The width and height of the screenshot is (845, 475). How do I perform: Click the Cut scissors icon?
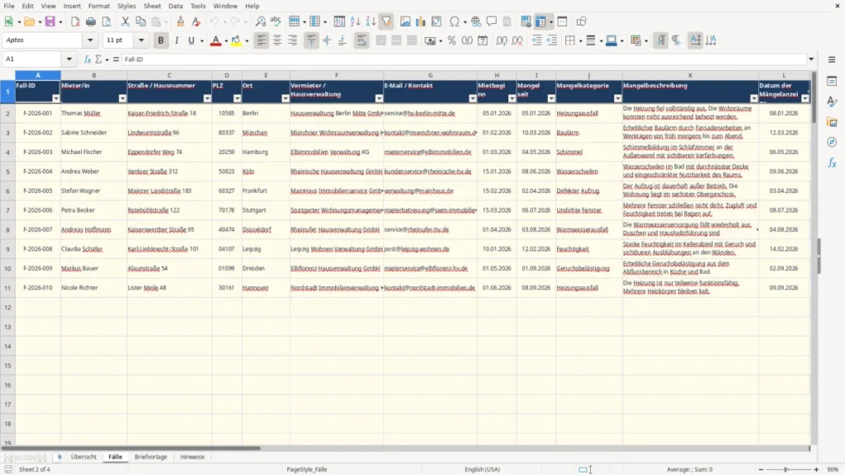pos(125,21)
